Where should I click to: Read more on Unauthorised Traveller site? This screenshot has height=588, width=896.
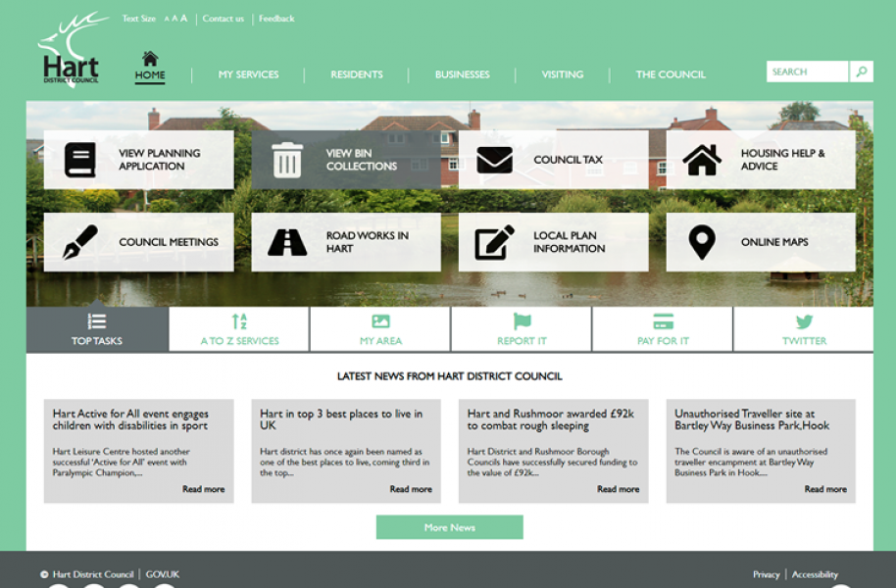coord(825,489)
